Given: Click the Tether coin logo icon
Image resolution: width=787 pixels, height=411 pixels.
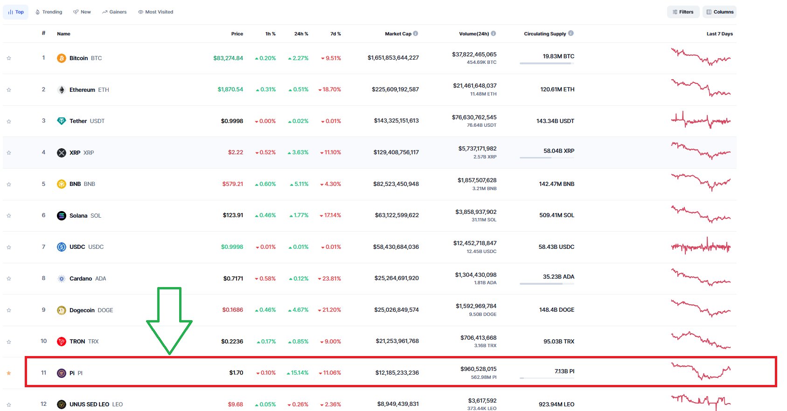Looking at the screenshot, I should pos(61,121).
